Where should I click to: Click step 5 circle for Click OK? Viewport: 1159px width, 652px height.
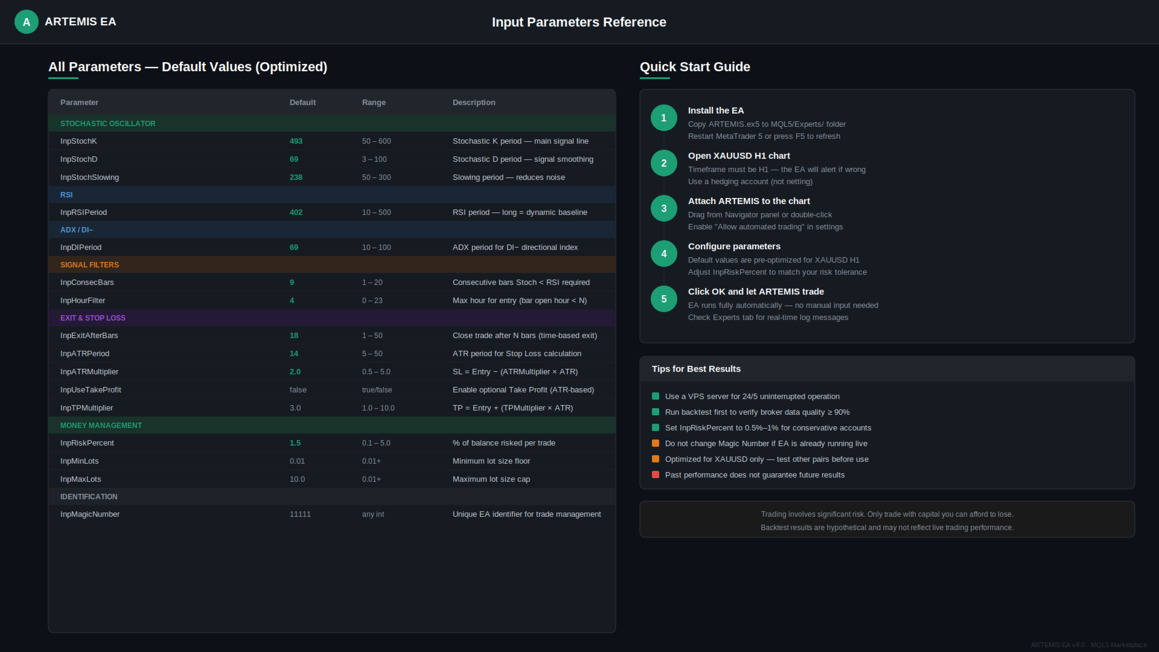pos(663,299)
